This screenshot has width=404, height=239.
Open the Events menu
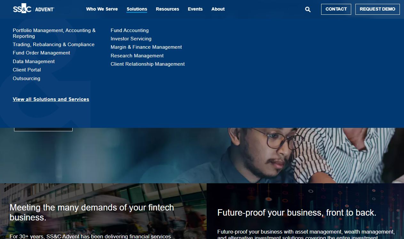point(195,9)
